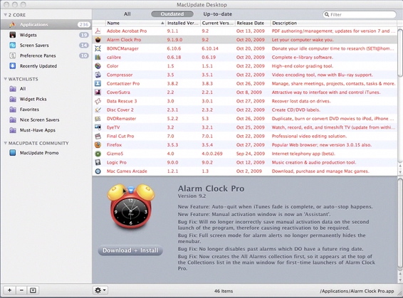
Task: Click the Firefox app icon
Action: coord(98,145)
